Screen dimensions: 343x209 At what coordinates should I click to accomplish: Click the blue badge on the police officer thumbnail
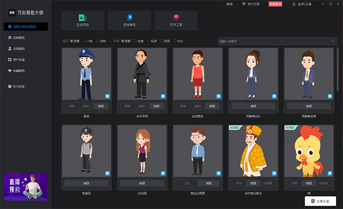tap(107, 96)
